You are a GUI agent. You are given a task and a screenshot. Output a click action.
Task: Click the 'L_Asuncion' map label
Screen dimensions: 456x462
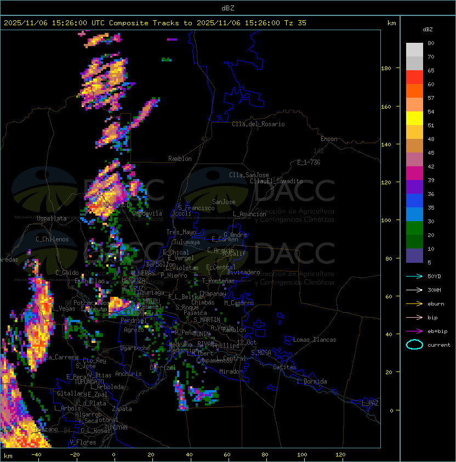249,214
